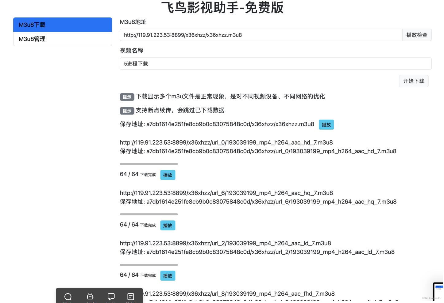
Task: Click the url_0 hd_7.m3u8 source URL text
Action: tap(226, 142)
